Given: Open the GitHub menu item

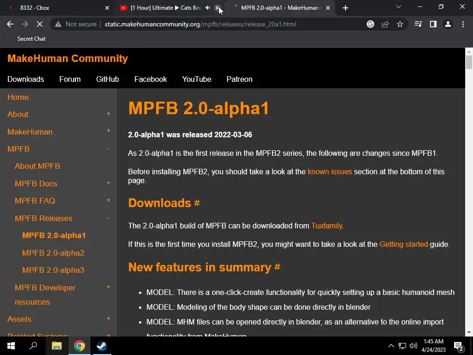Looking at the screenshot, I should coord(107,79).
